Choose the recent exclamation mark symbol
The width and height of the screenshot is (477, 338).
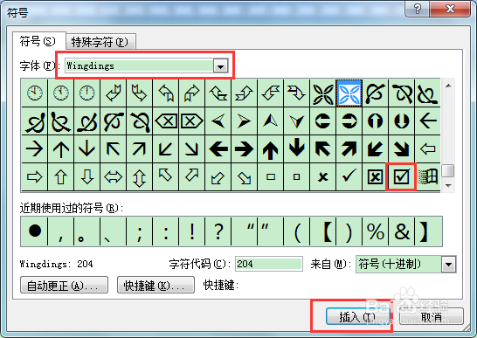192,231
